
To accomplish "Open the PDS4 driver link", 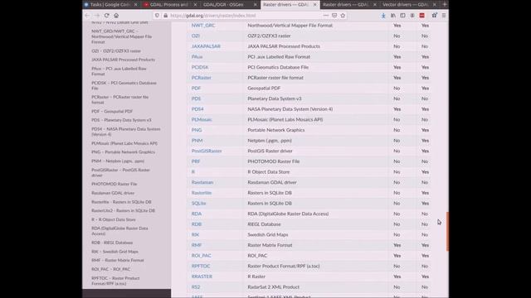I will [x=197, y=109].
